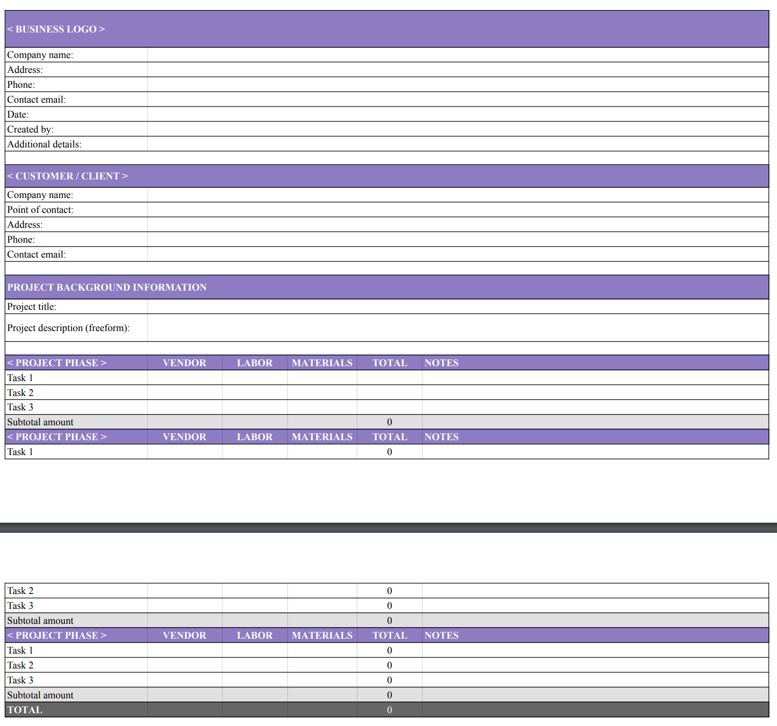Click the empty field beside Point of contact:

458,210
